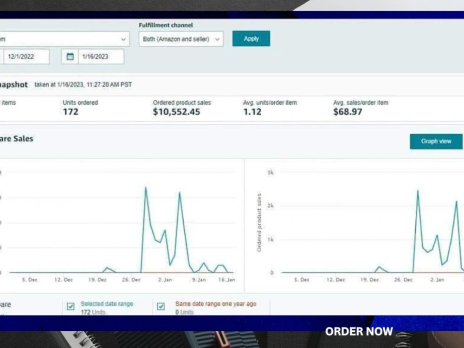
Task: Click the 'Fulfillment channel' label
Action: [166, 25]
